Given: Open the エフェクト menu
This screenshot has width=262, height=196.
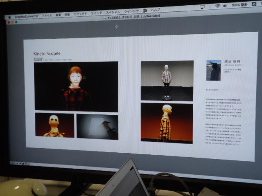Looking at the screenshot, I should [80, 14].
